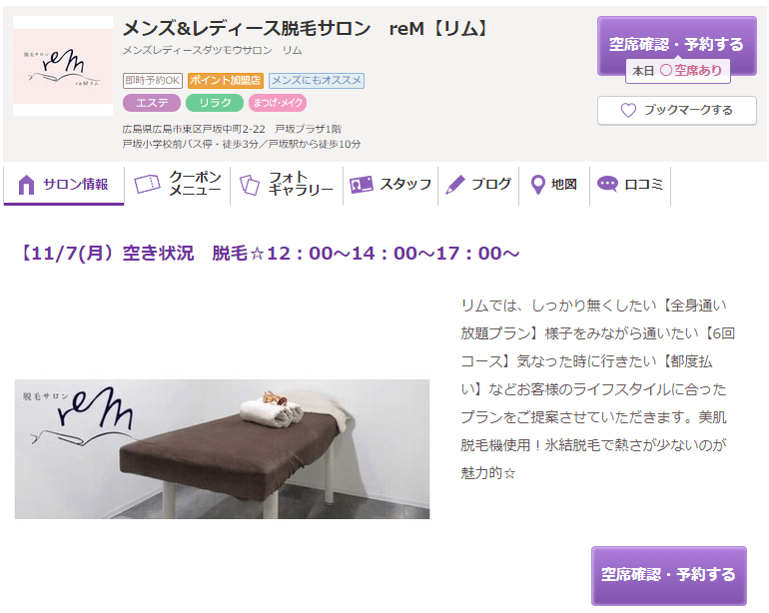The height and width of the screenshot is (613, 769).
Task: Switch to the スタッフ tab
Action: (390, 185)
